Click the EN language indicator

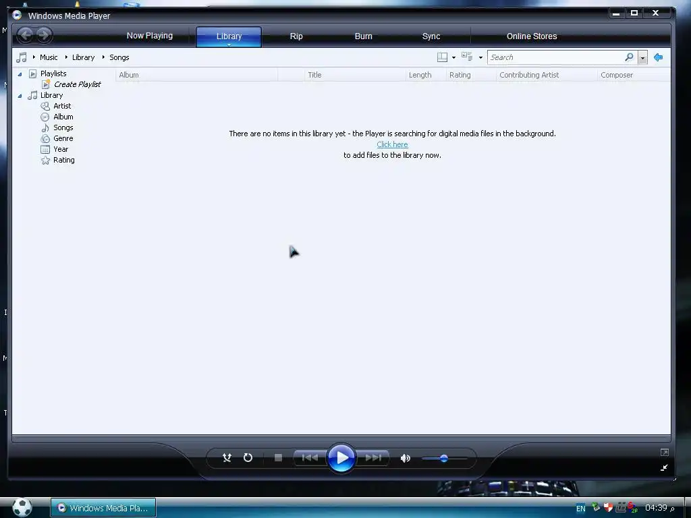point(581,509)
